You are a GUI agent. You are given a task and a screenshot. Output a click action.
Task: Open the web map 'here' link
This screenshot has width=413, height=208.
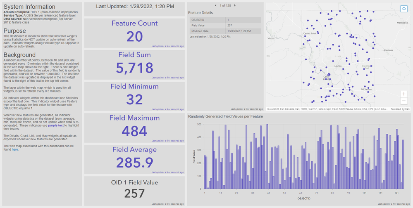point(15,149)
